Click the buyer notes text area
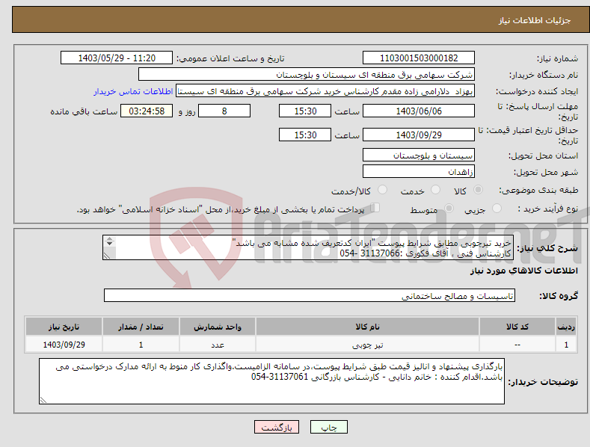This screenshot has width=590, height=447. pyautogui.click(x=271, y=381)
